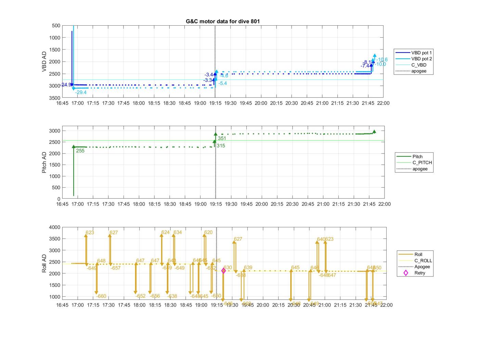
Task: Click the '639' annotation in the Roll plot
Action: 248,268
